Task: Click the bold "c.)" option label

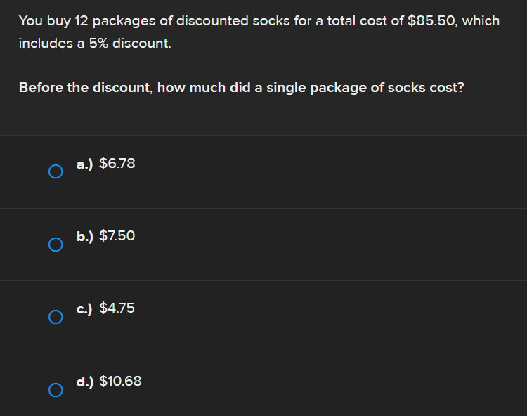Action: [85, 308]
